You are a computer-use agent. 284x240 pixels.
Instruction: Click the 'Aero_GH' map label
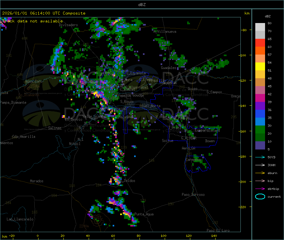point(188,148)
